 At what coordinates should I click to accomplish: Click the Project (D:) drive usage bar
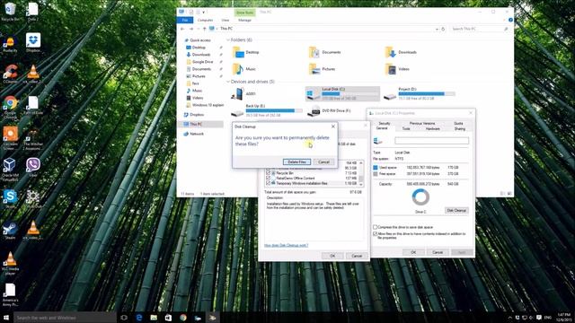pos(427,93)
